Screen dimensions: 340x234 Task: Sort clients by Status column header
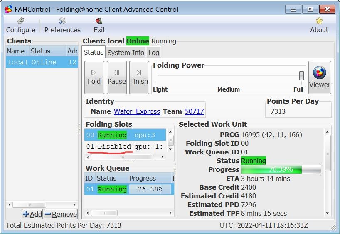point(48,51)
